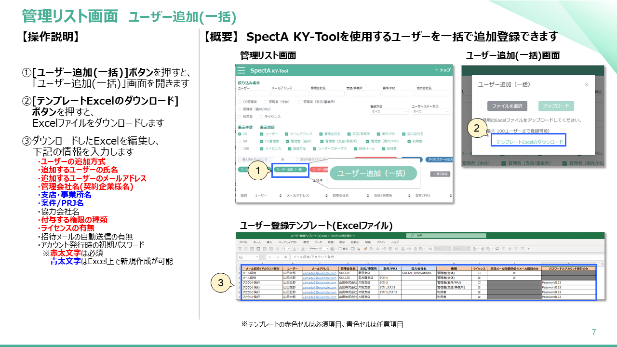The height and width of the screenshot is (347, 617).
Task: Click テンプレートExcelのダウンロード link
Action: [529, 142]
